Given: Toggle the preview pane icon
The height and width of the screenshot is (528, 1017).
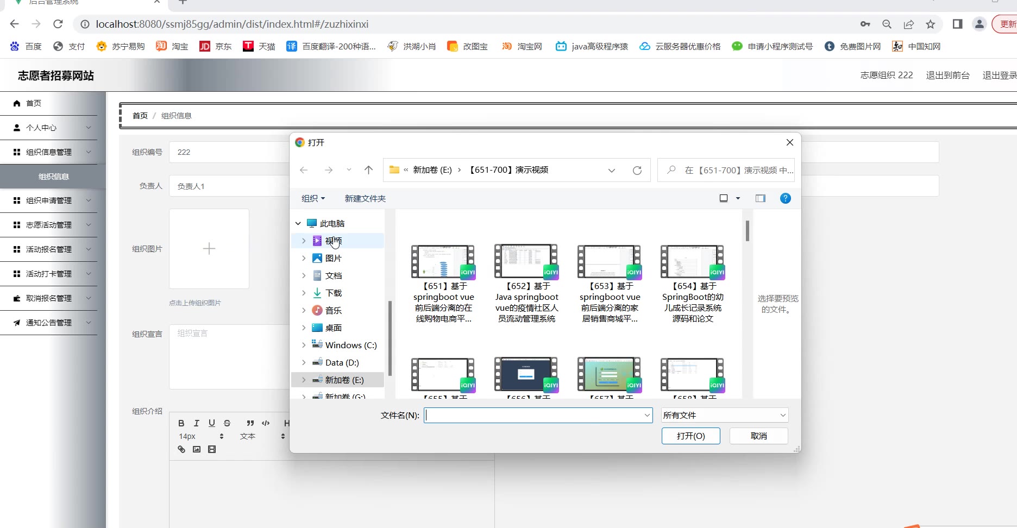Looking at the screenshot, I should point(760,198).
